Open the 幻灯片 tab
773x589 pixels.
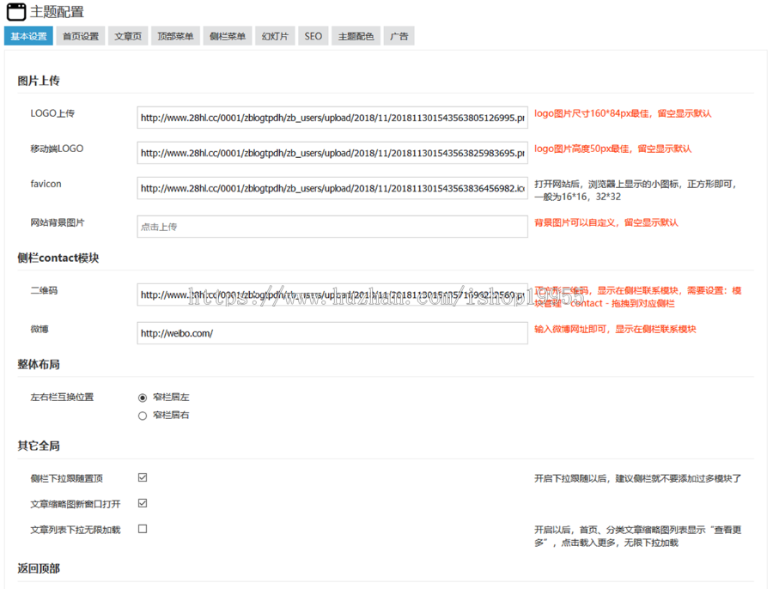pos(275,36)
